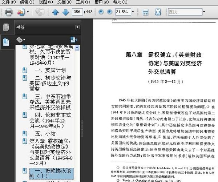Open the search options dropdown arrow
Screen dimensions: 218x182
coord(204,12)
